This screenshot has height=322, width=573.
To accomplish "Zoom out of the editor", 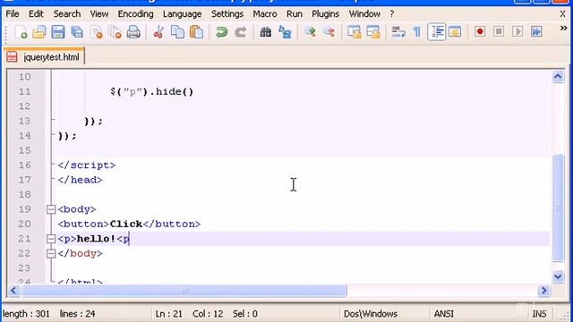I will click(x=329, y=32).
